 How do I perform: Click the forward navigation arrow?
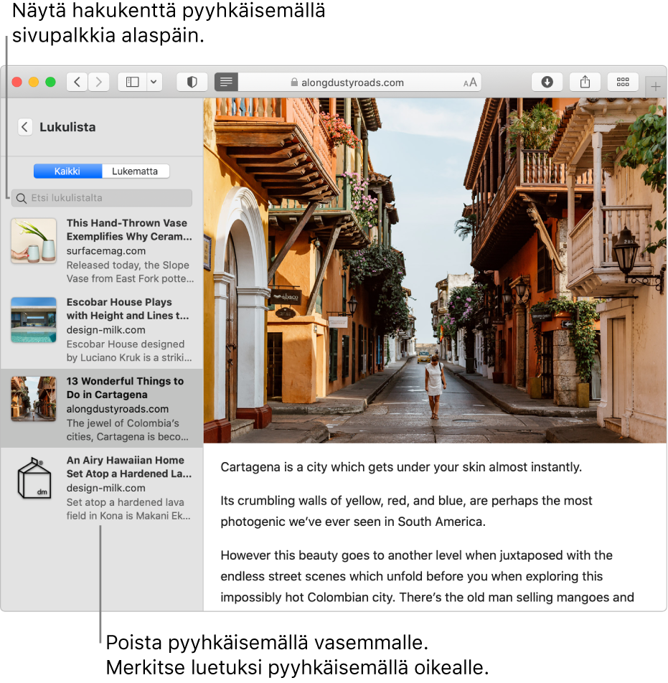[99, 82]
